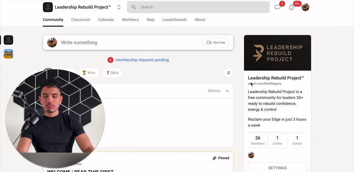
Task: Click the red 2 requests badge
Action: pyautogui.click(x=110, y=60)
